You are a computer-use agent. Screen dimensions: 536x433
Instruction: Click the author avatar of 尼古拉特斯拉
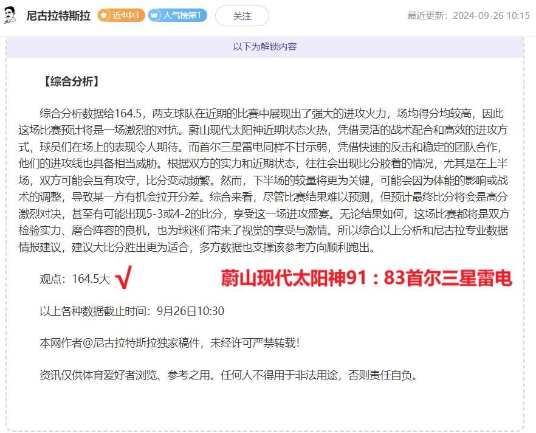(10, 15)
